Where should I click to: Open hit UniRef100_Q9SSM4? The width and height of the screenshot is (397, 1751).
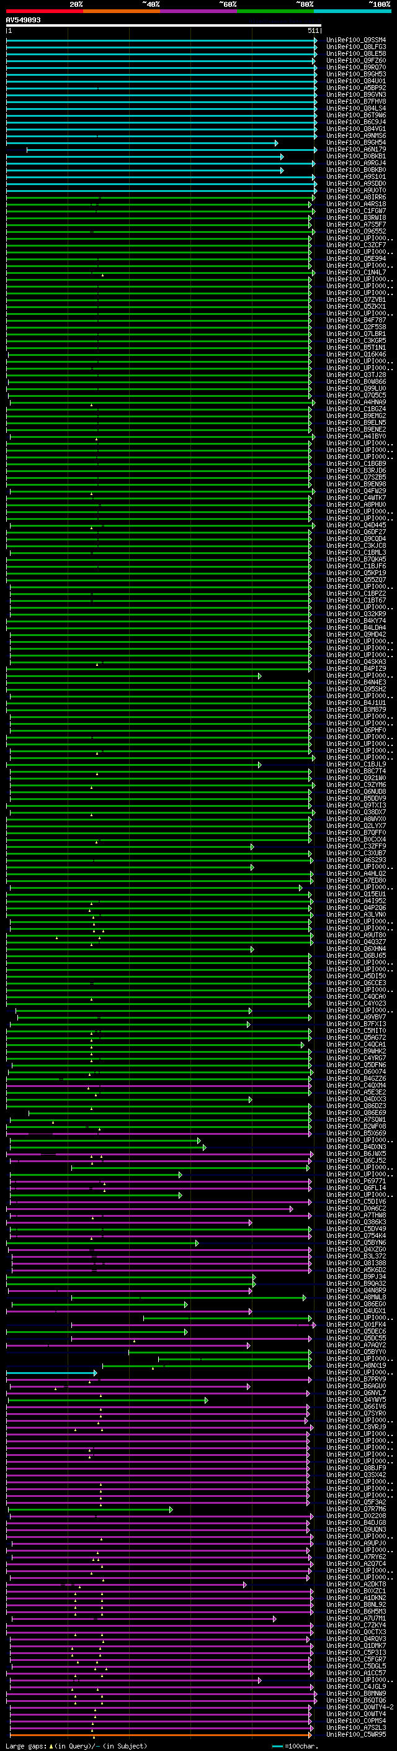point(355,40)
